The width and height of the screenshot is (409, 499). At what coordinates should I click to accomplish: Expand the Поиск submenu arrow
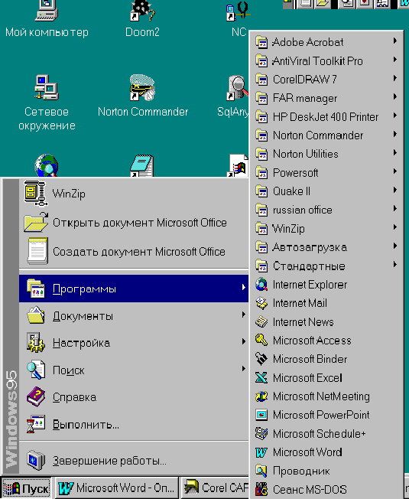243,369
